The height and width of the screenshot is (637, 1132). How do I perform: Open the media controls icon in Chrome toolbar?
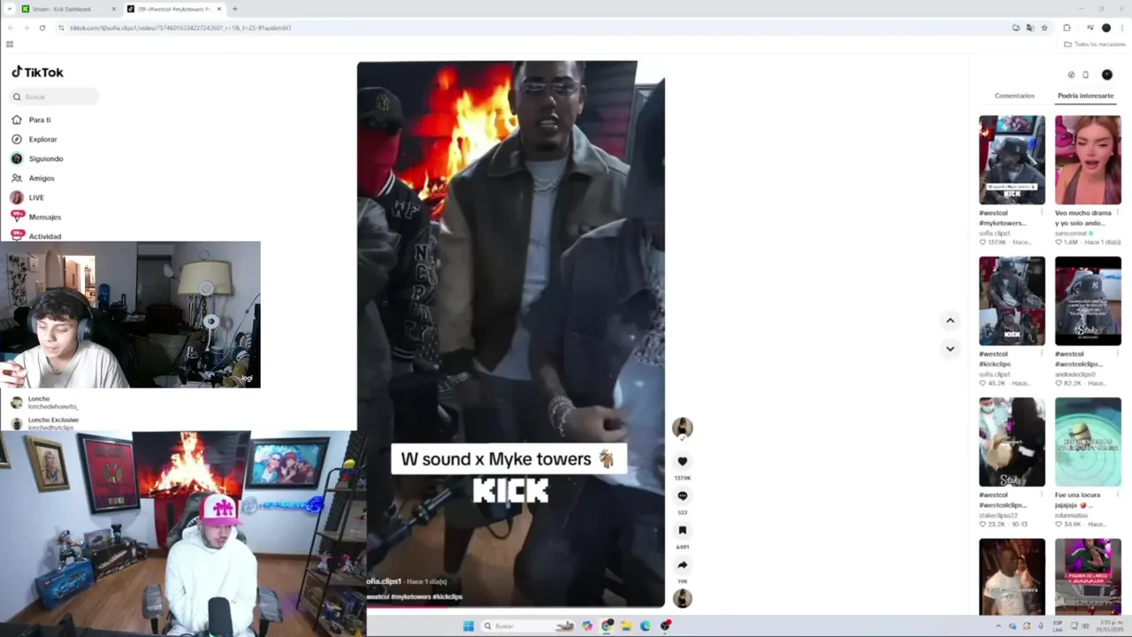(x=1089, y=27)
